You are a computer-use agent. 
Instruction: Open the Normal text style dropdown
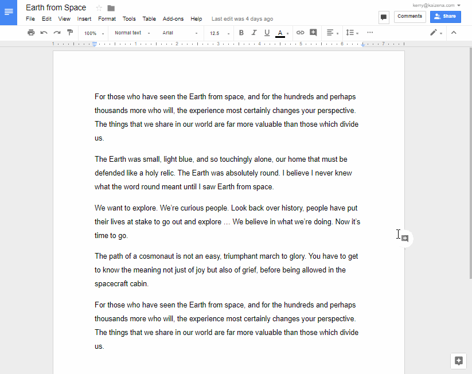[x=132, y=33]
